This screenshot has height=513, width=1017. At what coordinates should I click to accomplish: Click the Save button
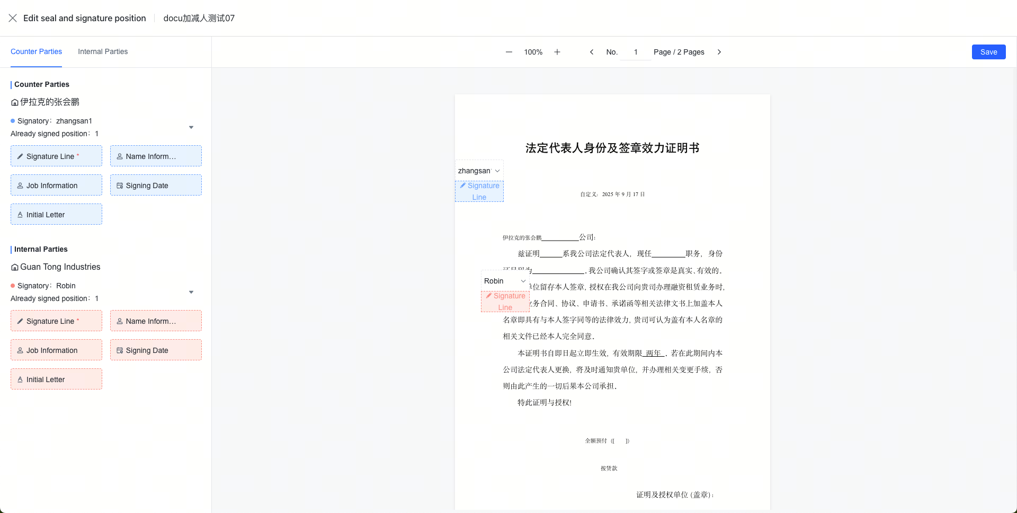coord(988,52)
